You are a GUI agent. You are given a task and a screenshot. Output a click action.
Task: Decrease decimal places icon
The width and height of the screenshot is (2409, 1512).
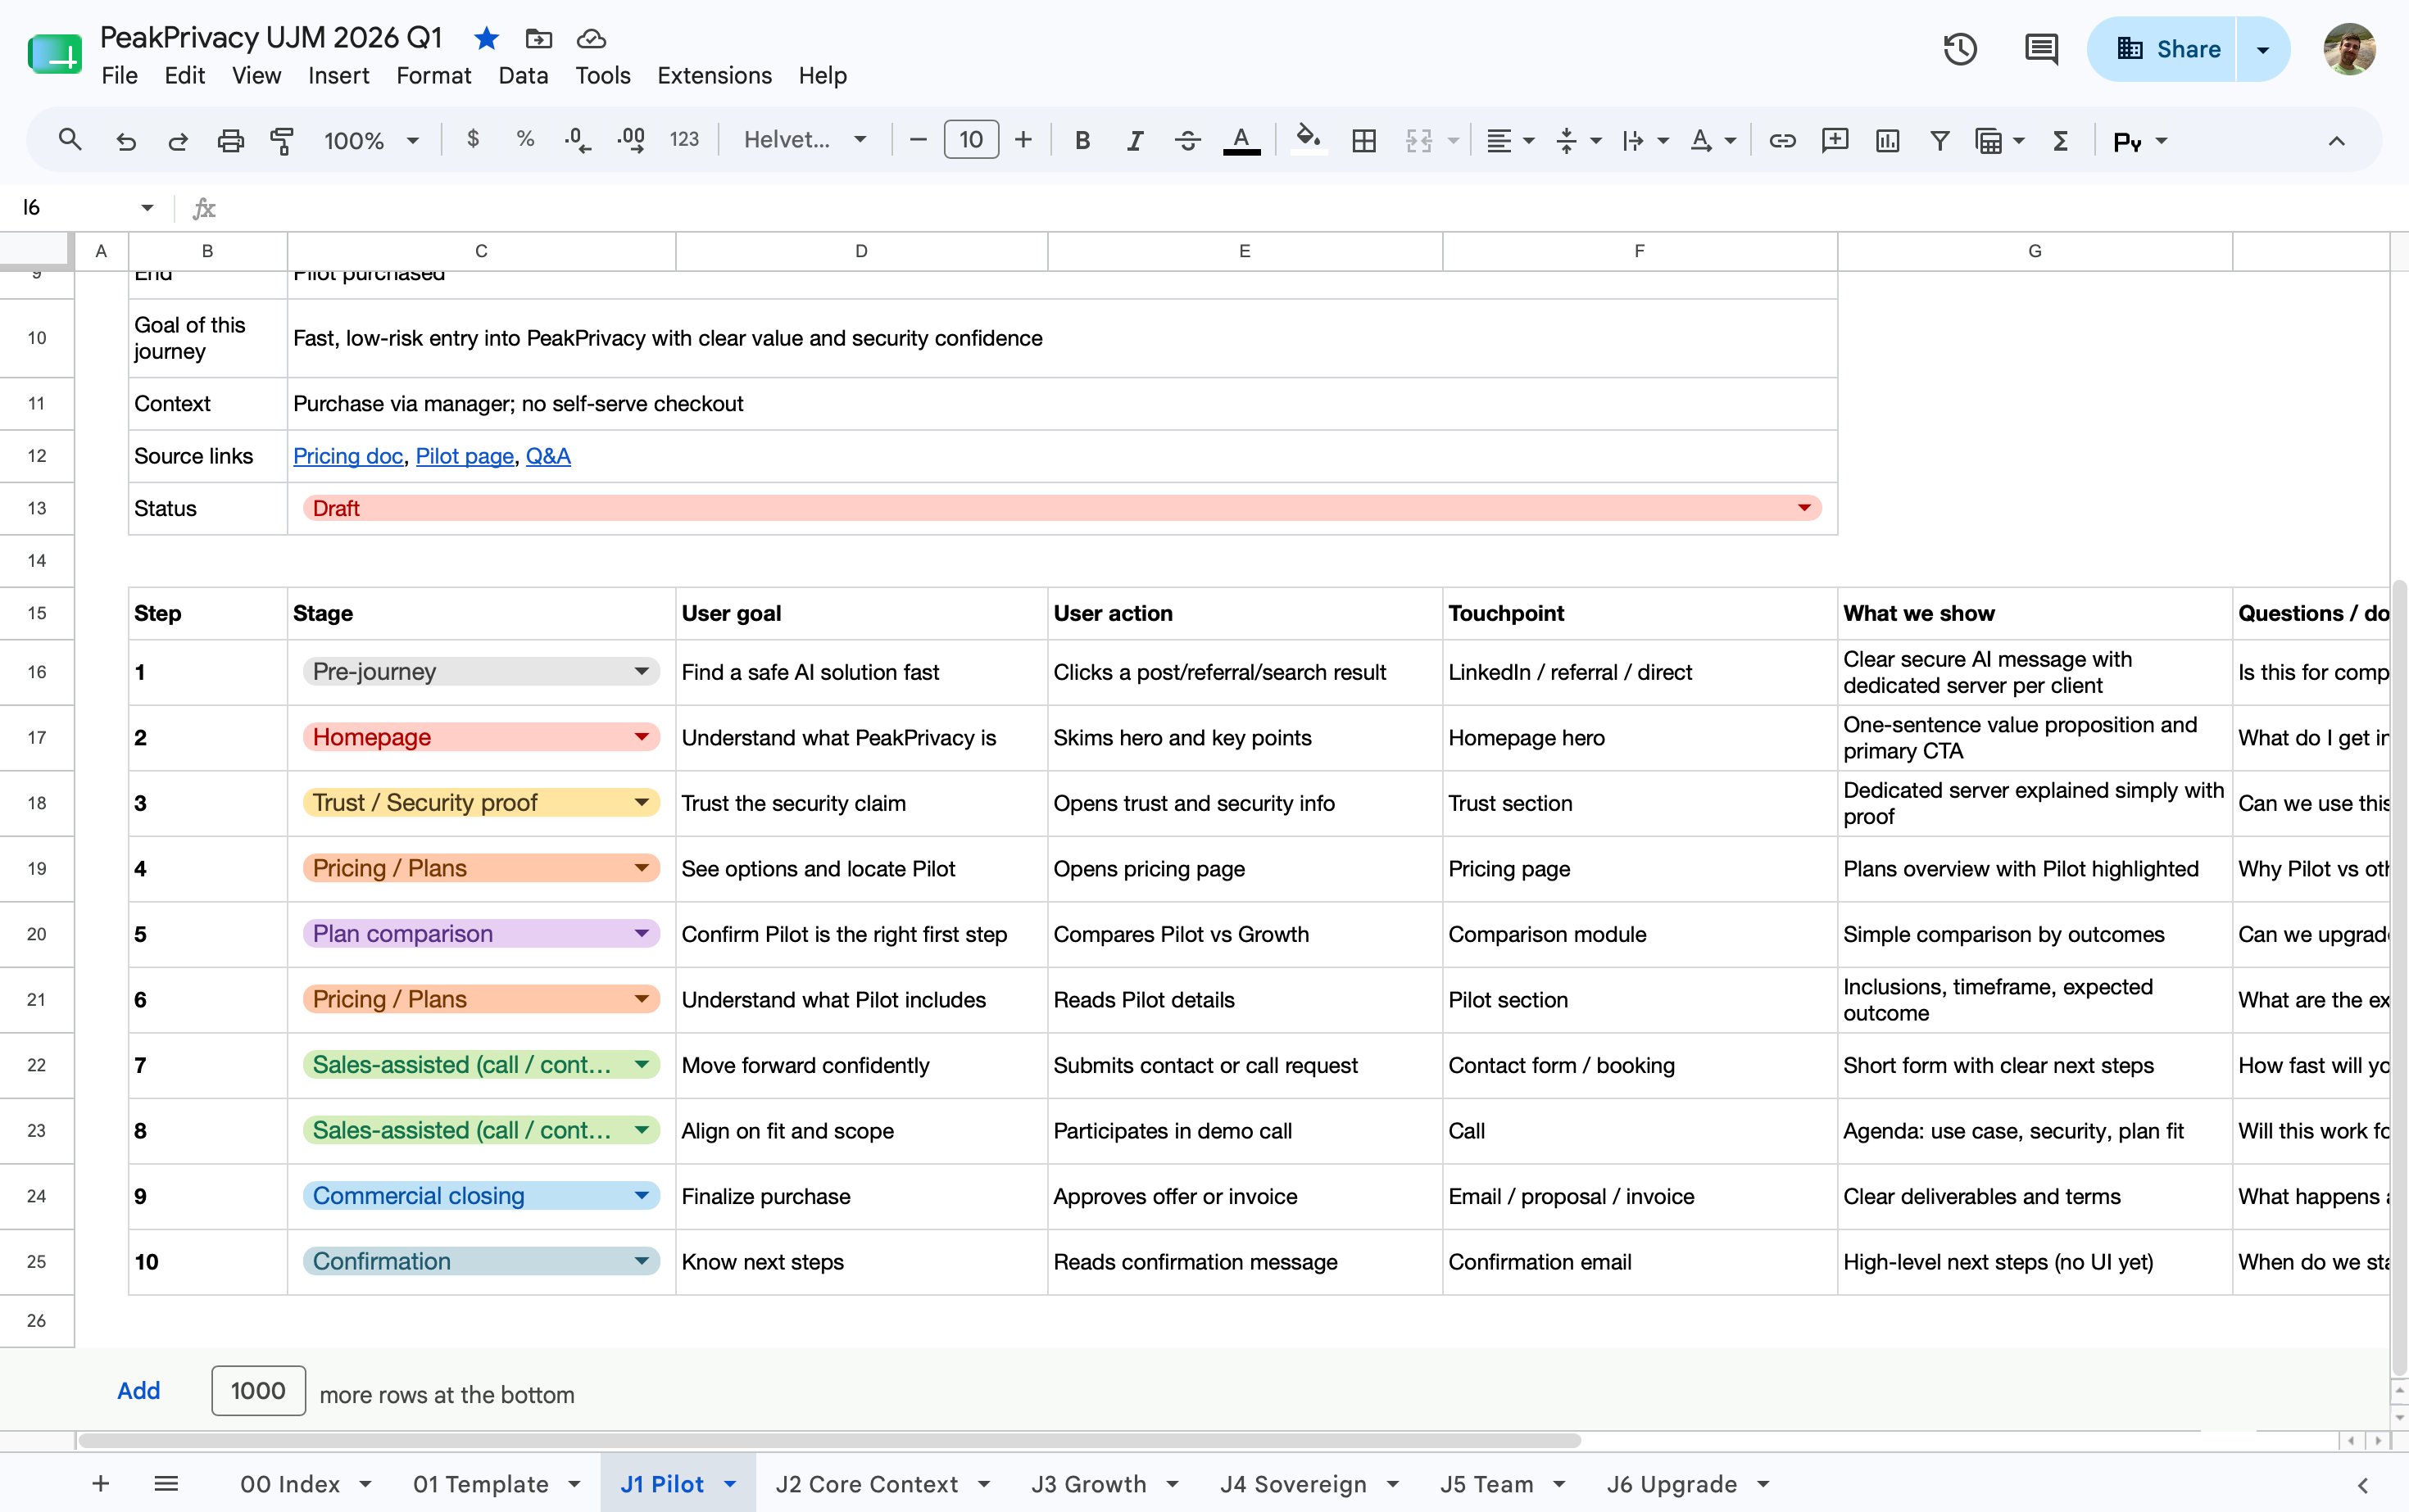[x=577, y=140]
